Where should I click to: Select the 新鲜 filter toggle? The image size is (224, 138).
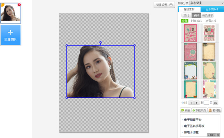[x=195, y=15]
